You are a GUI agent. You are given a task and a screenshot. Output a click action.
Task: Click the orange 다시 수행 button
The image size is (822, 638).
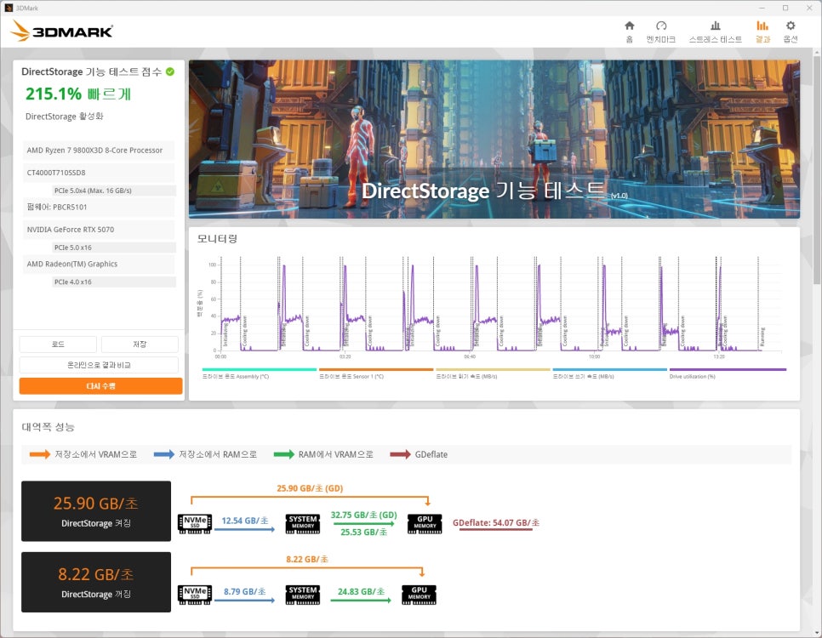[x=100, y=386]
